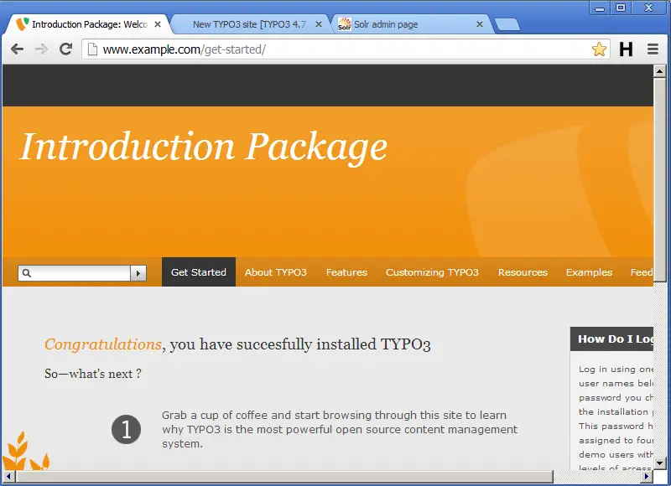
Task: Click the magnifier icon in the search box
Action: [27, 273]
